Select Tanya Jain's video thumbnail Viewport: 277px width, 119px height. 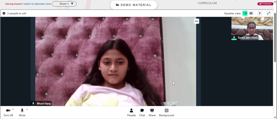click(x=252, y=28)
